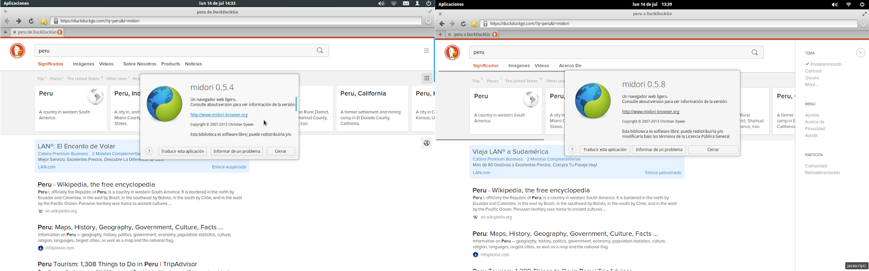869x271 pixels.
Task: Open midori-browser.org link in 0.5.8 dialog
Action: click(x=651, y=112)
